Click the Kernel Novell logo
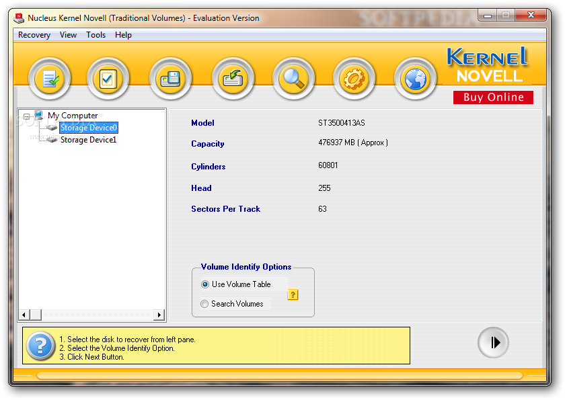The height and width of the screenshot is (400, 565). pyautogui.click(x=487, y=65)
